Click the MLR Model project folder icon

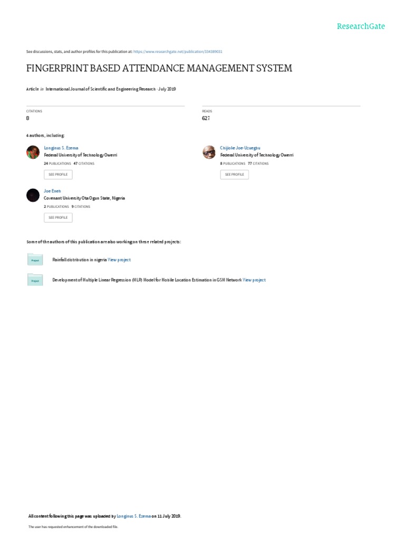click(35, 279)
